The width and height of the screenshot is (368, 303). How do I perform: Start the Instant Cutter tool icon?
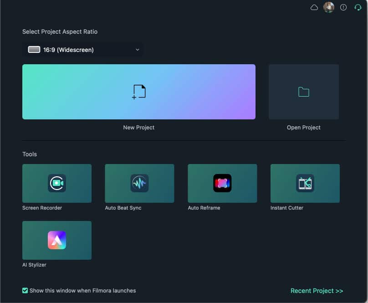[x=305, y=183]
